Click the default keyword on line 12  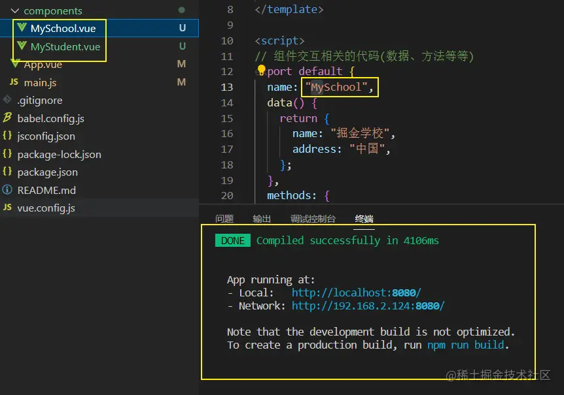320,71
